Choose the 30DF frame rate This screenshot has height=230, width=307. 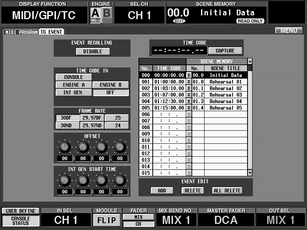coord(68,118)
